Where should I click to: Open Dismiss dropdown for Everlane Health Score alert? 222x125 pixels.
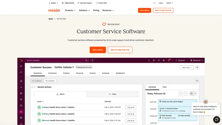click(131, 114)
